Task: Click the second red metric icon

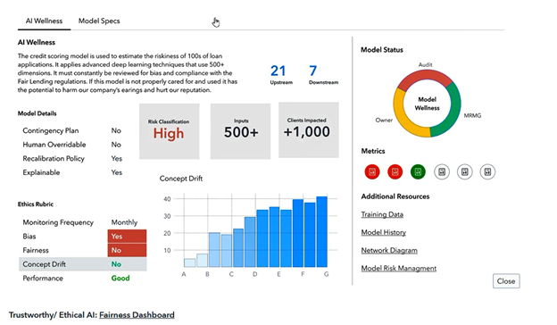Action: (x=395, y=172)
